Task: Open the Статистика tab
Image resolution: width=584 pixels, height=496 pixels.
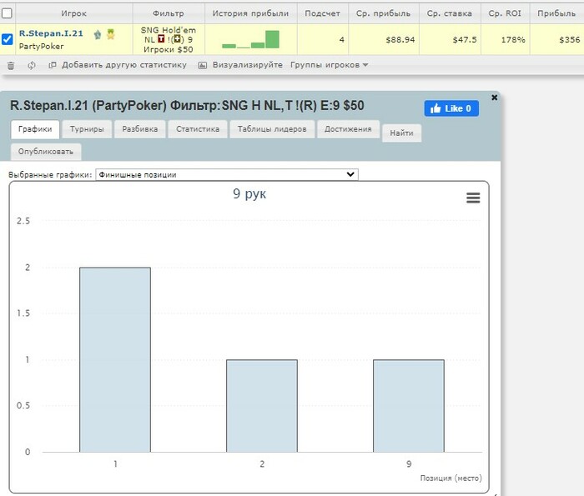Action: coord(198,129)
